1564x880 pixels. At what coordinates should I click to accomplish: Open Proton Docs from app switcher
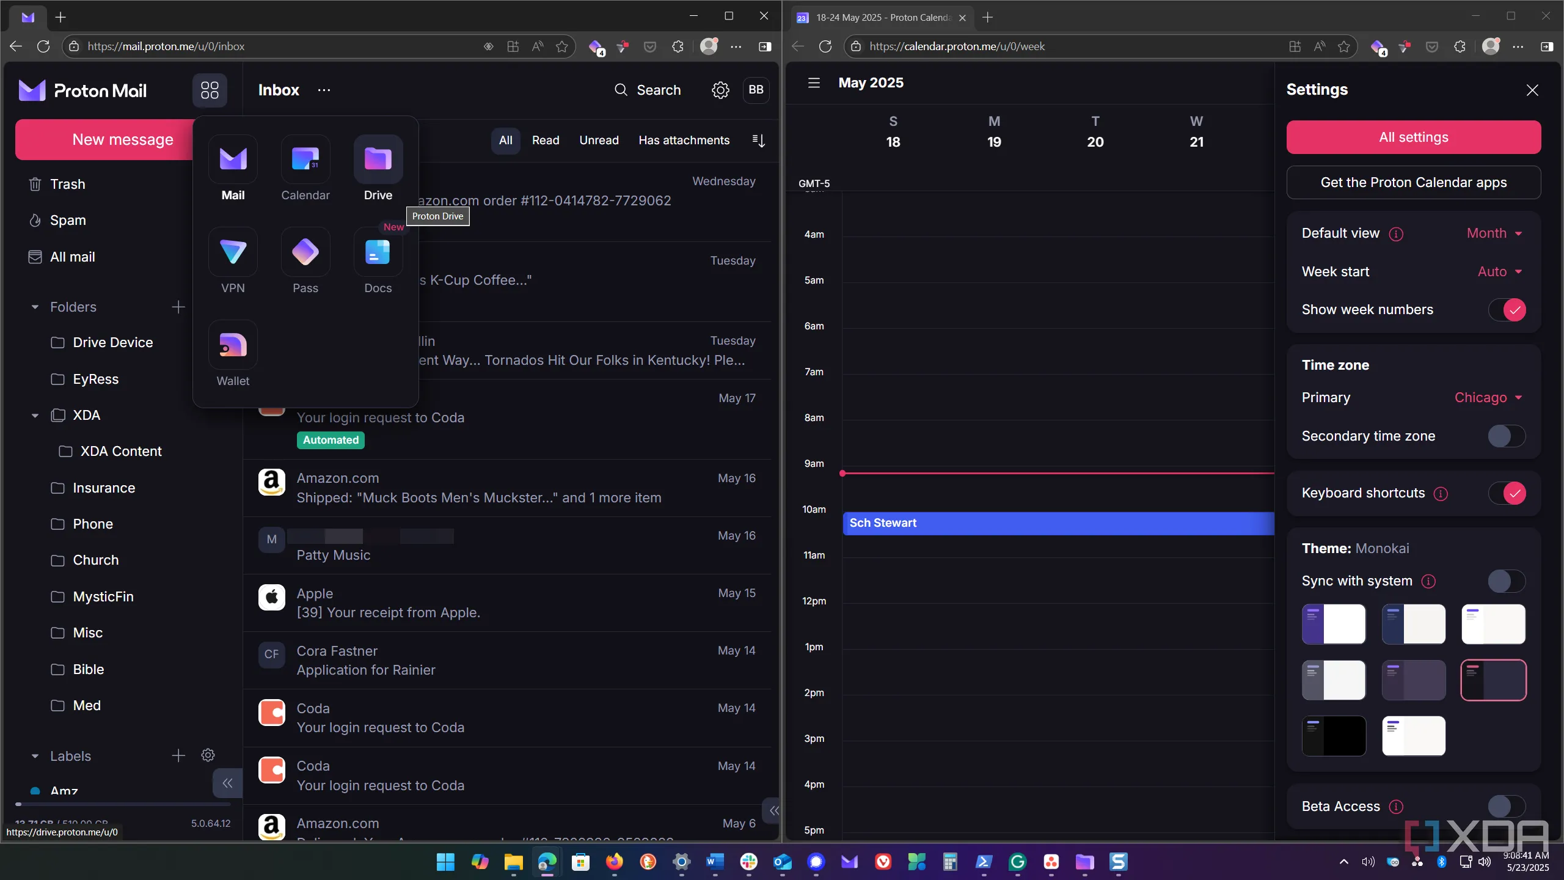click(x=378, y=261)
